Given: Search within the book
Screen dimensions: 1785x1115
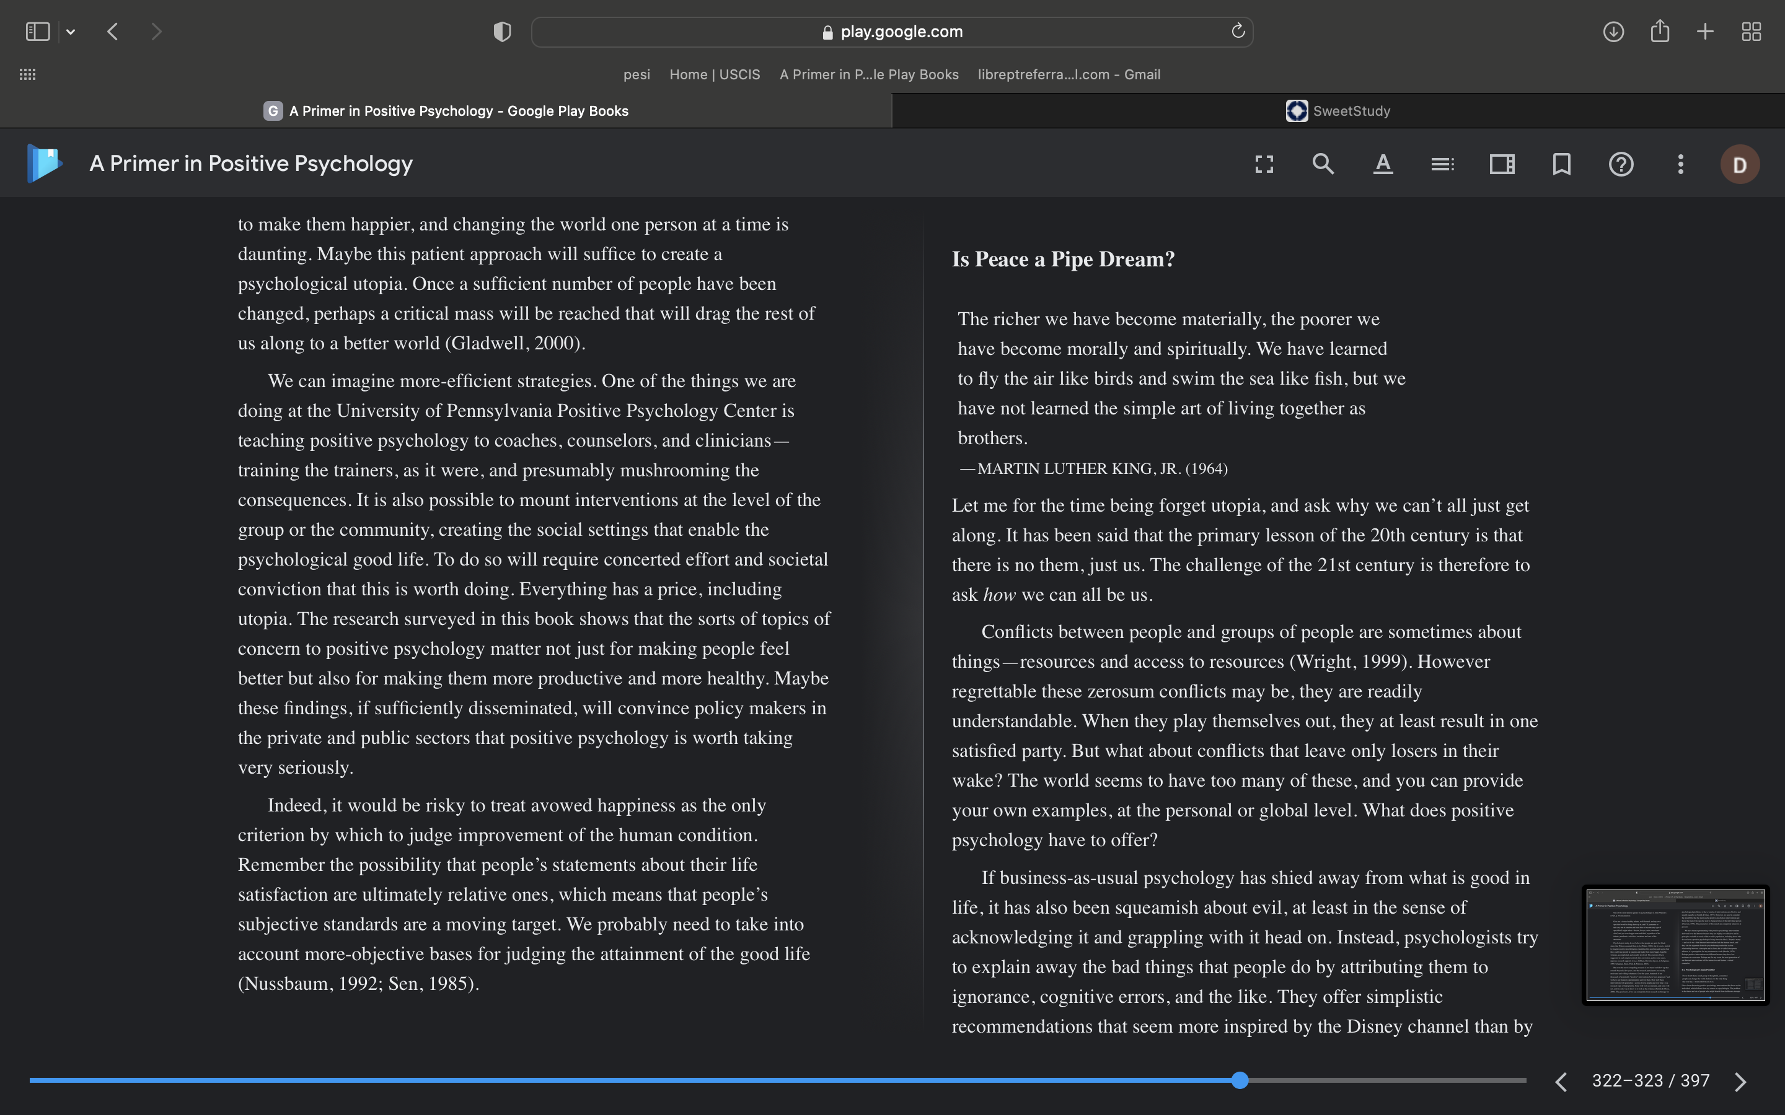Looking at the screenshot, I should (1323, 164).
